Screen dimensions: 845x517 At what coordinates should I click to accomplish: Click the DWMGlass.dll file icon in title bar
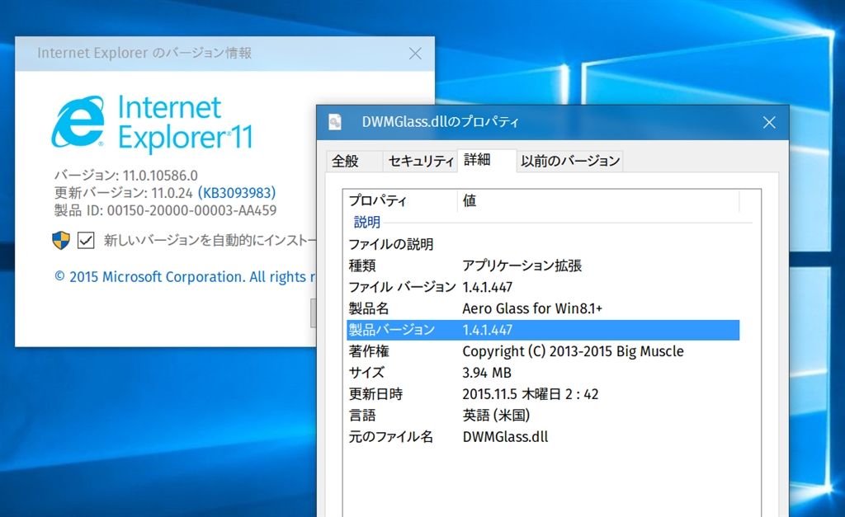pos(335,122)
